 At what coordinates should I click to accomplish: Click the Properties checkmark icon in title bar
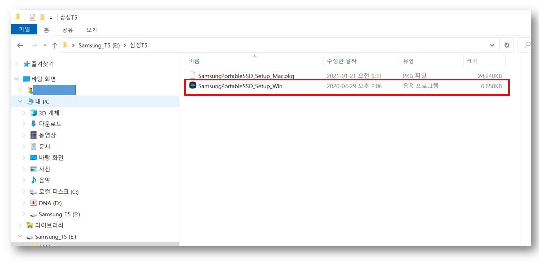[x=32, y=17]
